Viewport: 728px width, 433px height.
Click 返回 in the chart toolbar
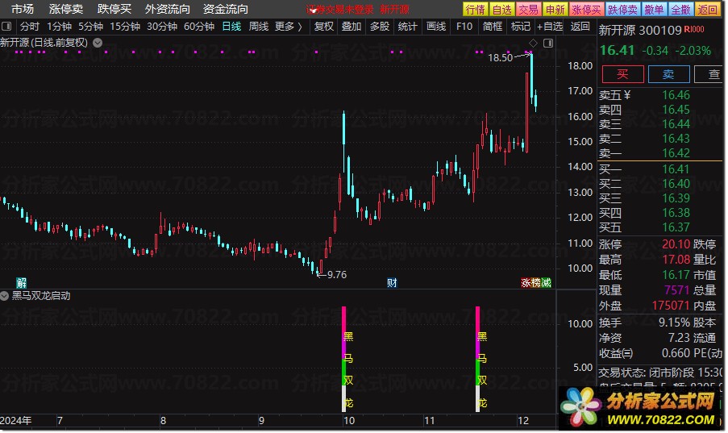pos(580,27)
